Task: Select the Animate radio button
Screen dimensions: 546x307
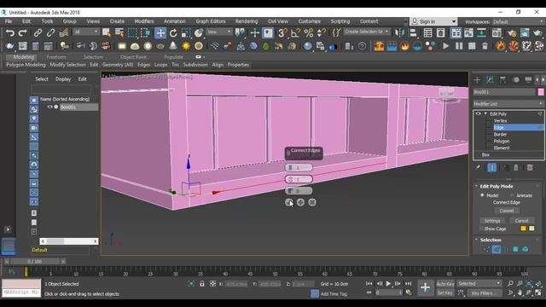Action: [x=512, y=195]
